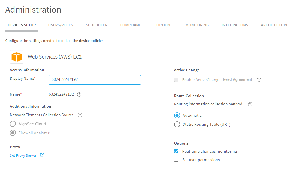
Task: Open the Scheduler tab
Action: 97,25
